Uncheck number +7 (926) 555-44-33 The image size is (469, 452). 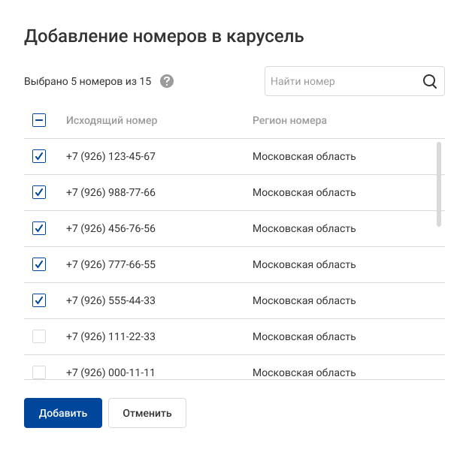coord(39,300)
